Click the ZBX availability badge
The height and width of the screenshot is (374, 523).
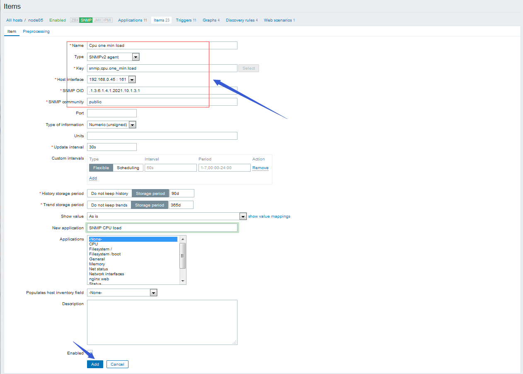click(75, 20)
